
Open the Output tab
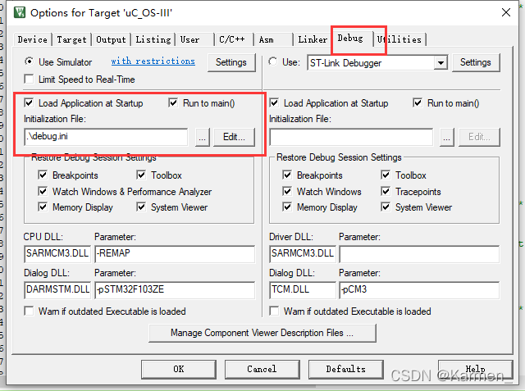[112, 39]
